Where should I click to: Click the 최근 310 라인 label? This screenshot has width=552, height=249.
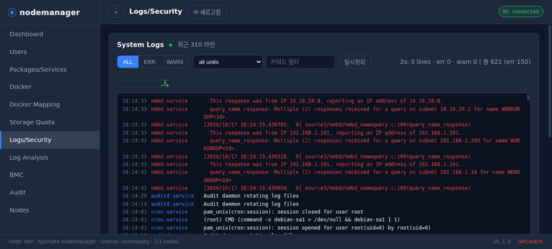(196, 45)
